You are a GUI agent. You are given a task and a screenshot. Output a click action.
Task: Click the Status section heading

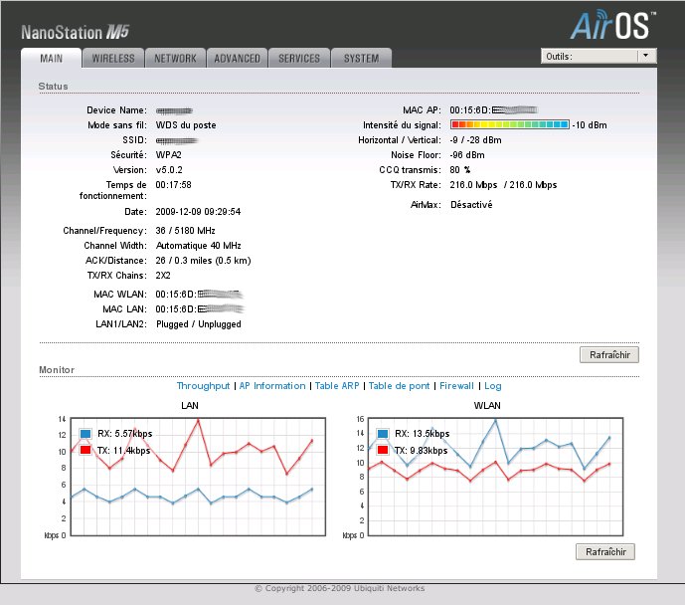pyautogui.click(x=53, y=87)
